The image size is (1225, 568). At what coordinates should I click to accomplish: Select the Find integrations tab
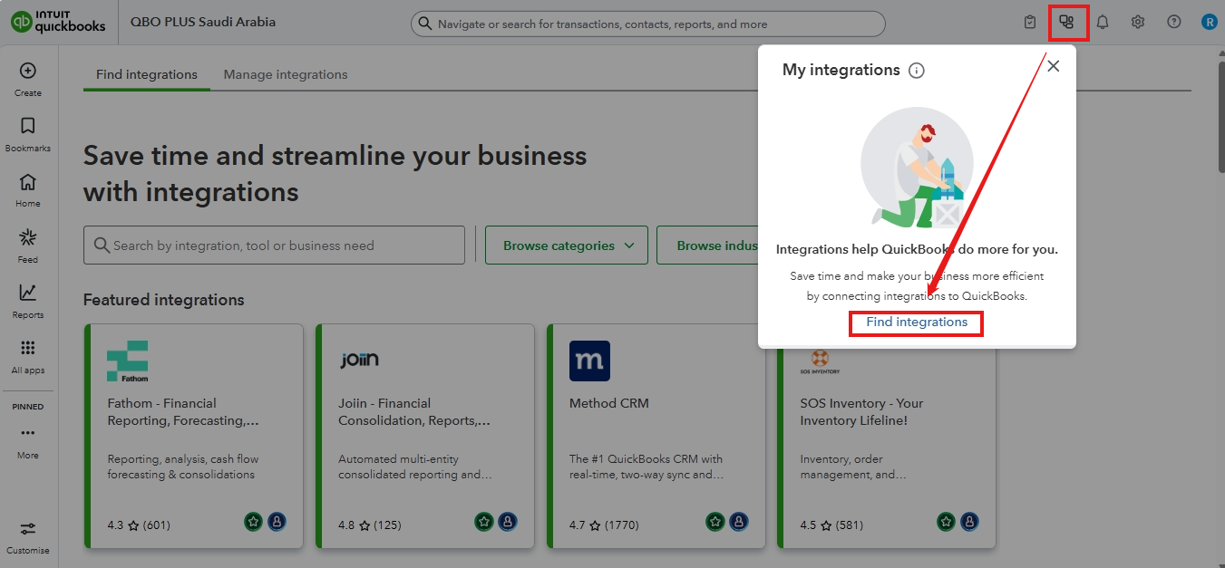[147, 74]
